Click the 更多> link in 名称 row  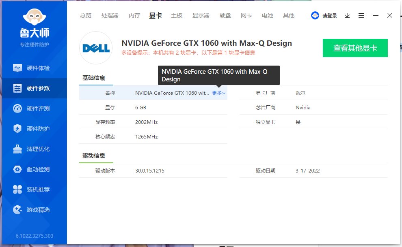coord(218,93)
